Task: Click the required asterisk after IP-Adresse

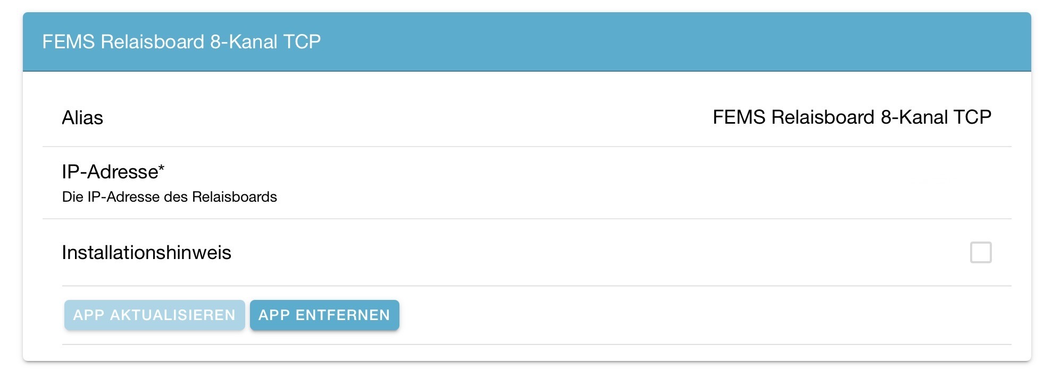Action: click(162, 170)
